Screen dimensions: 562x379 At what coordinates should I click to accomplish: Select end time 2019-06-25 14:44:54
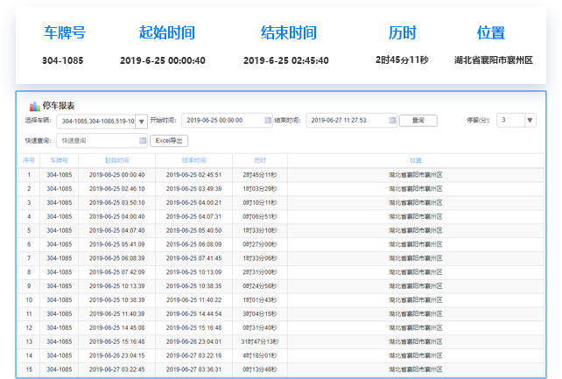point(194,314)
